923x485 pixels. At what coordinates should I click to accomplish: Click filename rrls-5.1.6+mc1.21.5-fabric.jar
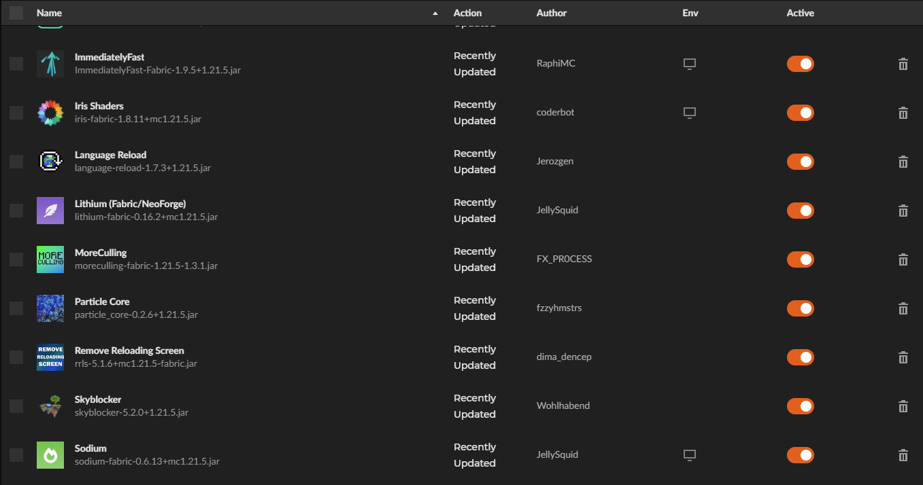point(136,363)
